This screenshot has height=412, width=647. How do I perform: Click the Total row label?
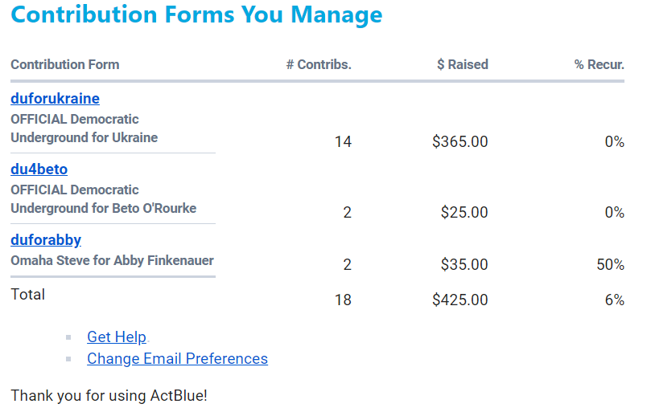click(x=28, y=295)
